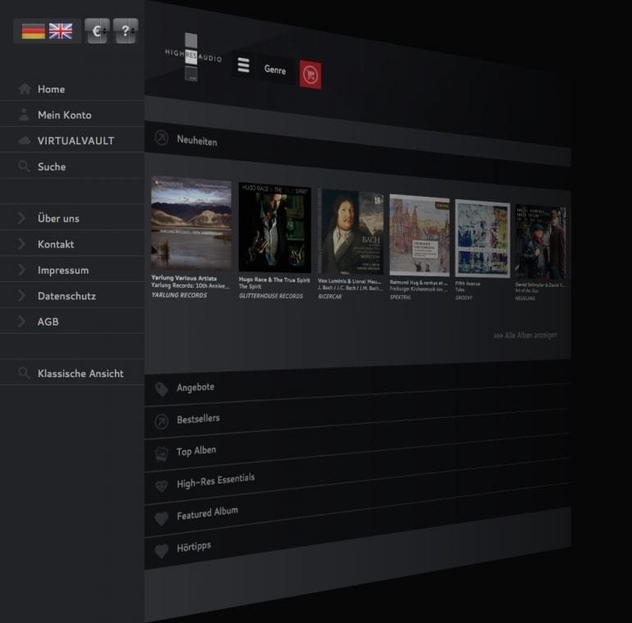Image resolution: width=632 pixels, height=623 pixels.
Task: Expand the Über uns chevron item
Action: (x=22, y=218)
